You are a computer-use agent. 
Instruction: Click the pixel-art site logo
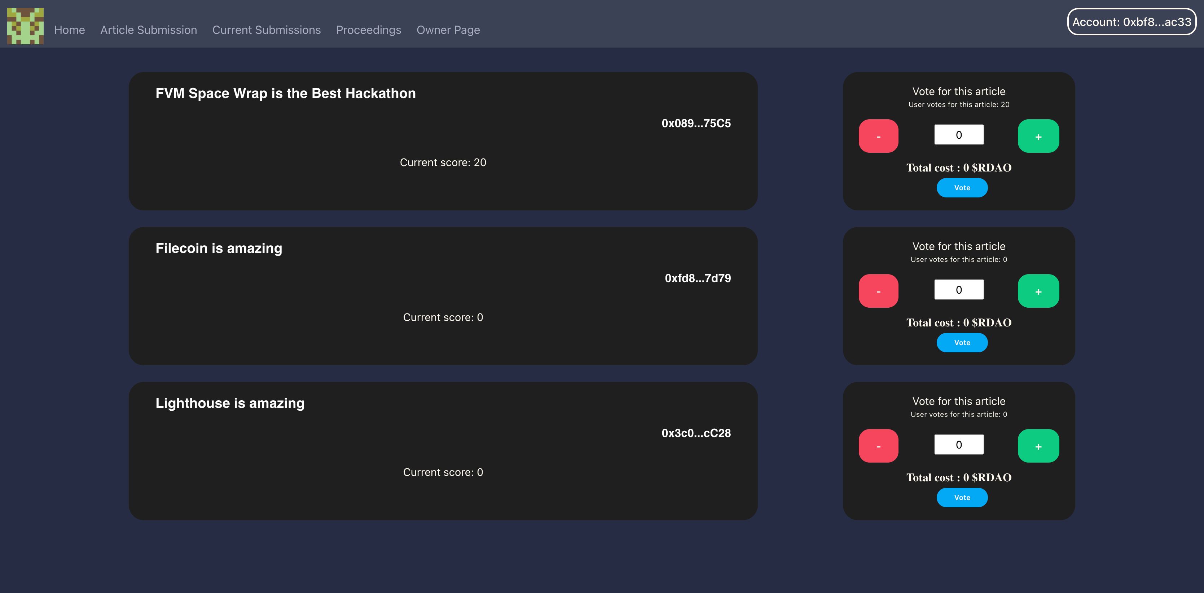click(x=25, y=26)
